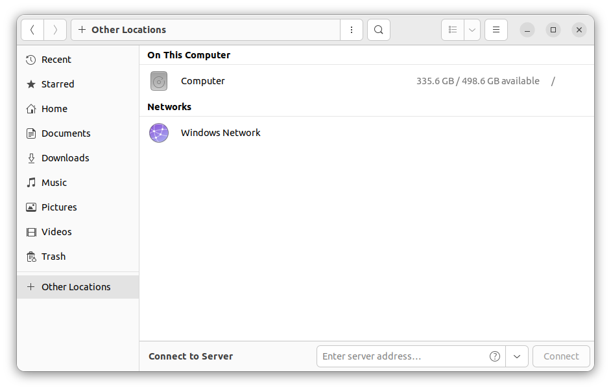Go forward with the right arrow button
Viewport: 611px width, 390px height.
pos(55,30)
